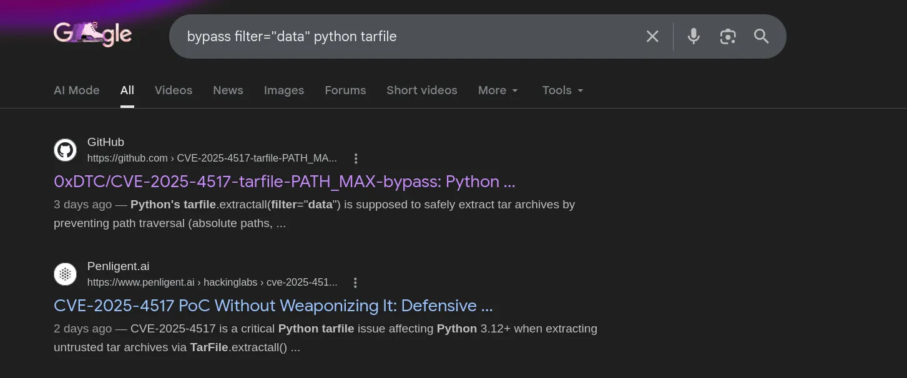
Task: Select the All results tab
Action: (127, 90)
